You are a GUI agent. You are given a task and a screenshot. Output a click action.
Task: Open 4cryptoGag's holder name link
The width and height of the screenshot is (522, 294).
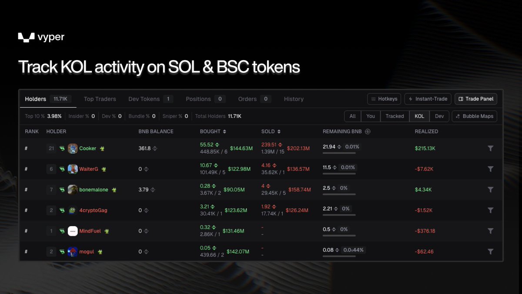pos(93,210)
